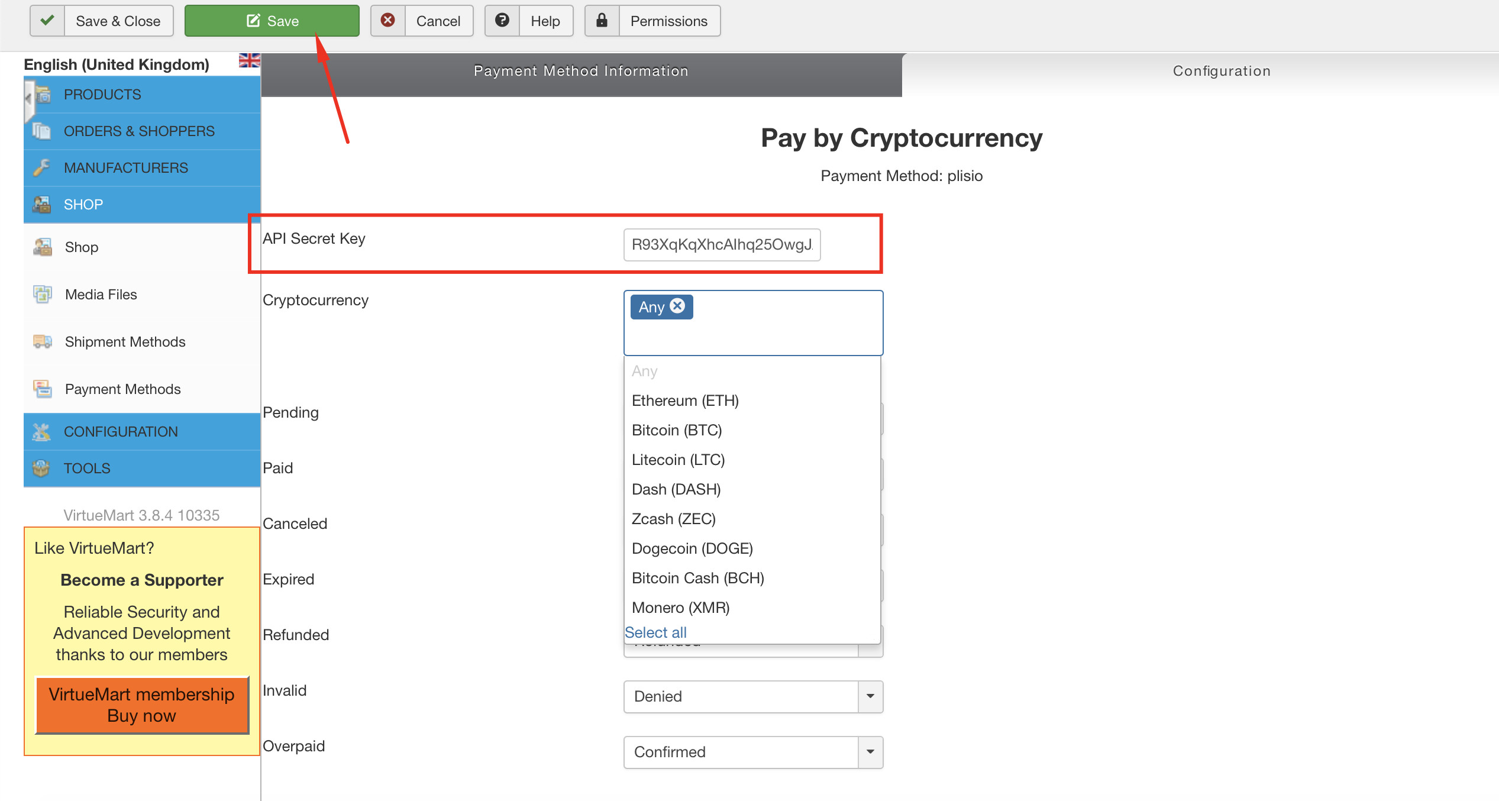Click the Help button label
Viewport: 1499px width, 801px height.
tap(545, 21)
